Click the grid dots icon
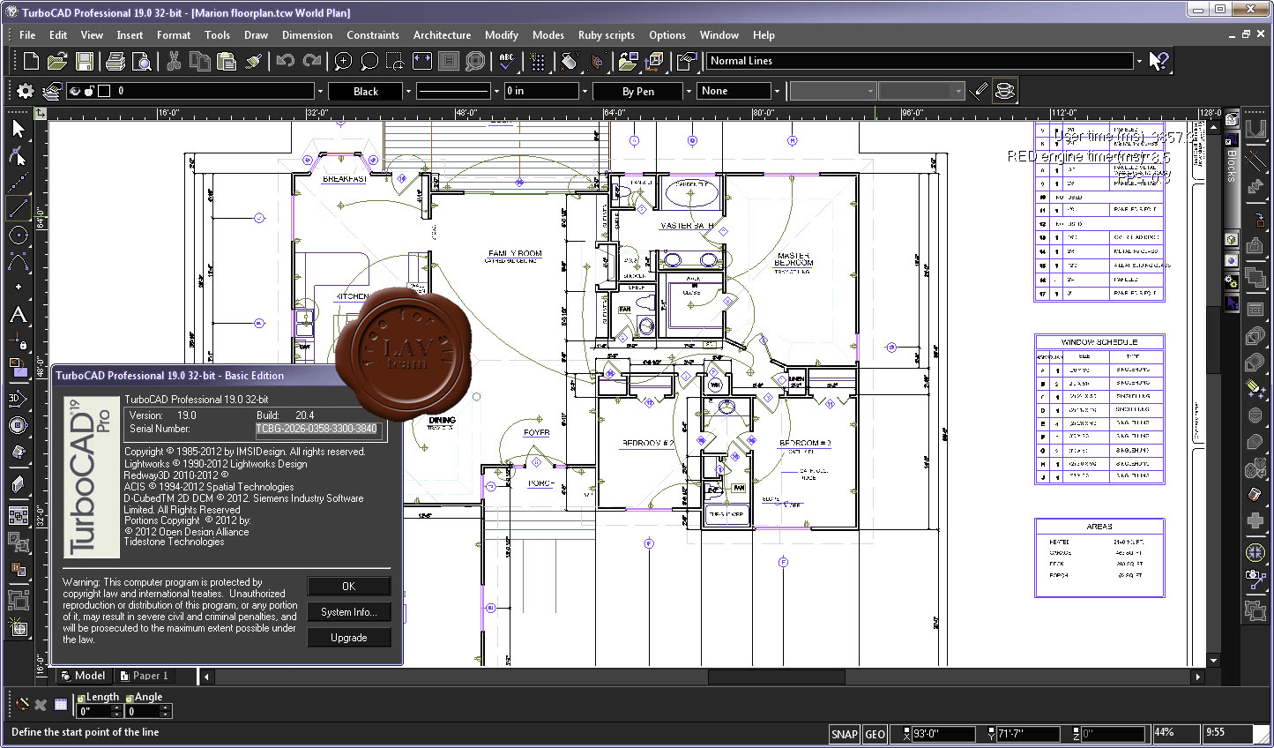 (538, 61)
